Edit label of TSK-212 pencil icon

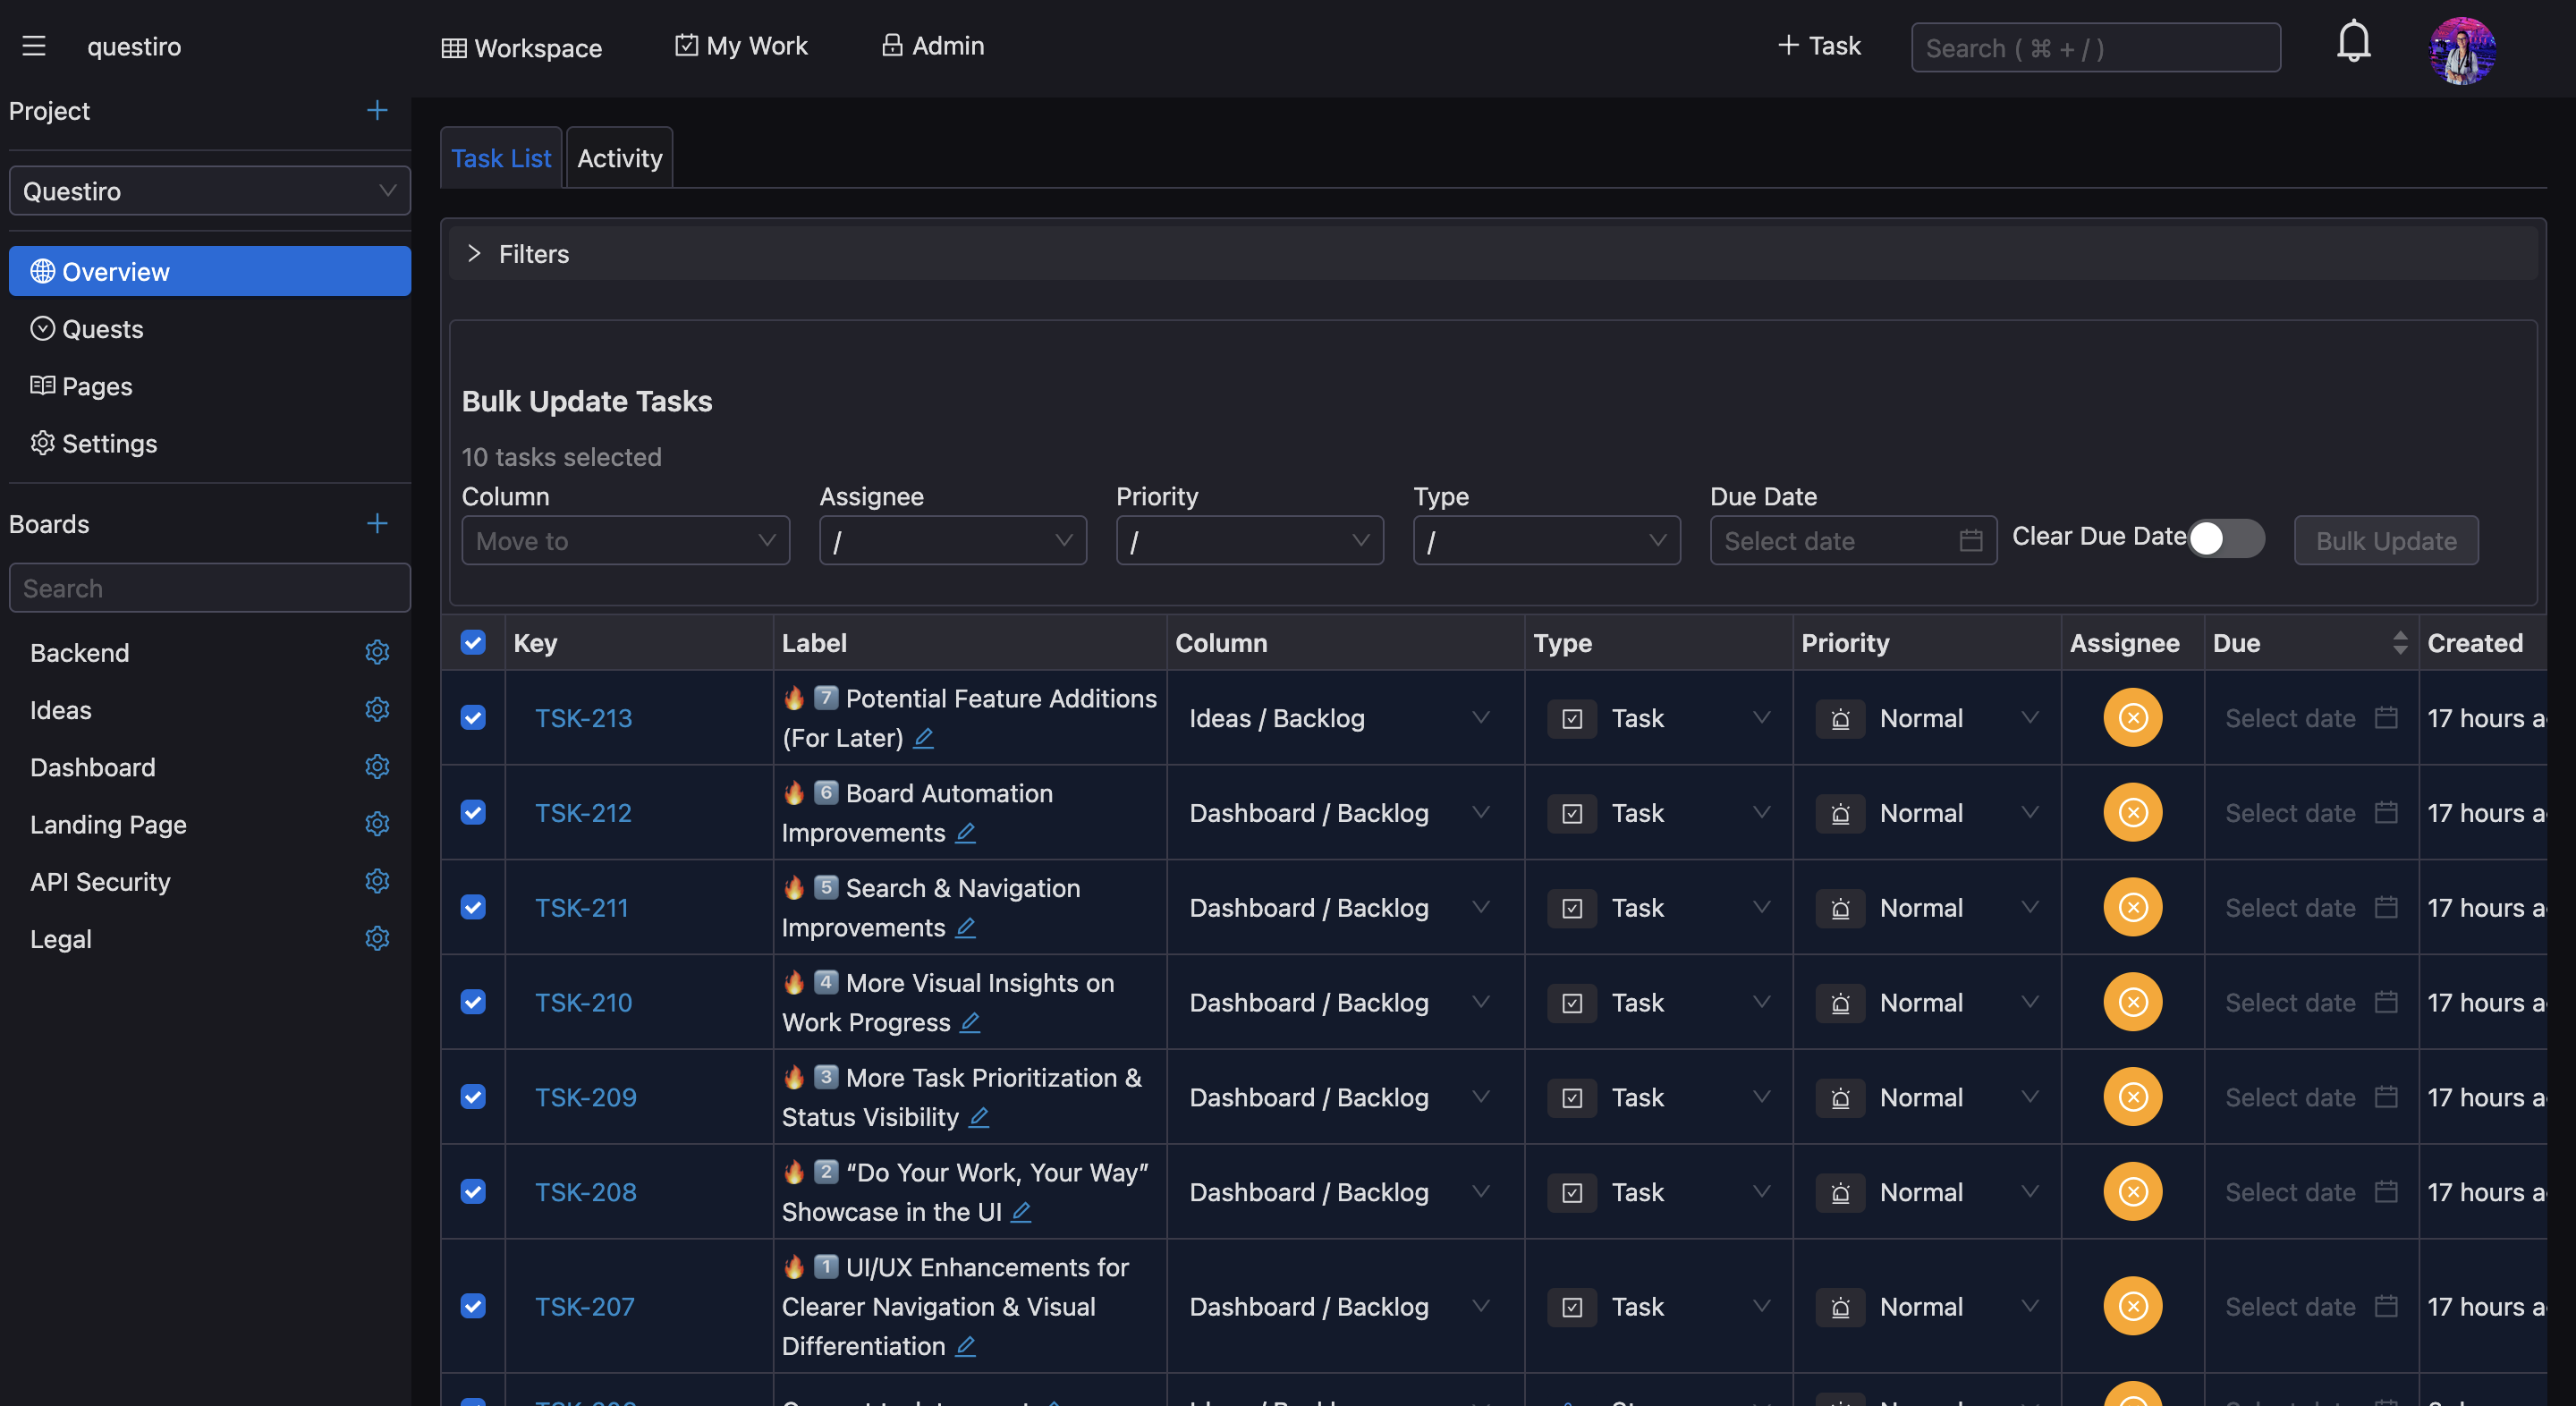point(965,833)
